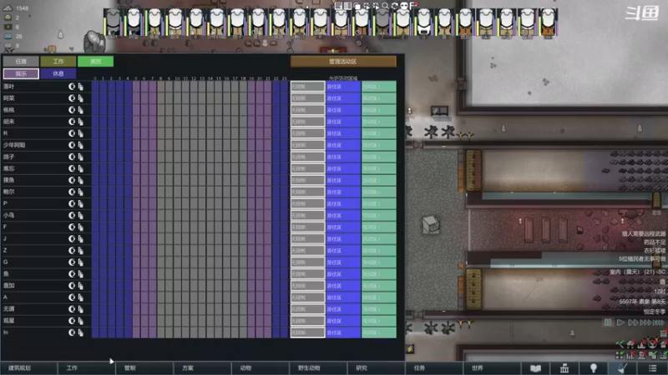The height and width of the screenshot is (375, 668).
Task: Toggle the four-squares icon with green check
Action: tap(620, 356)
